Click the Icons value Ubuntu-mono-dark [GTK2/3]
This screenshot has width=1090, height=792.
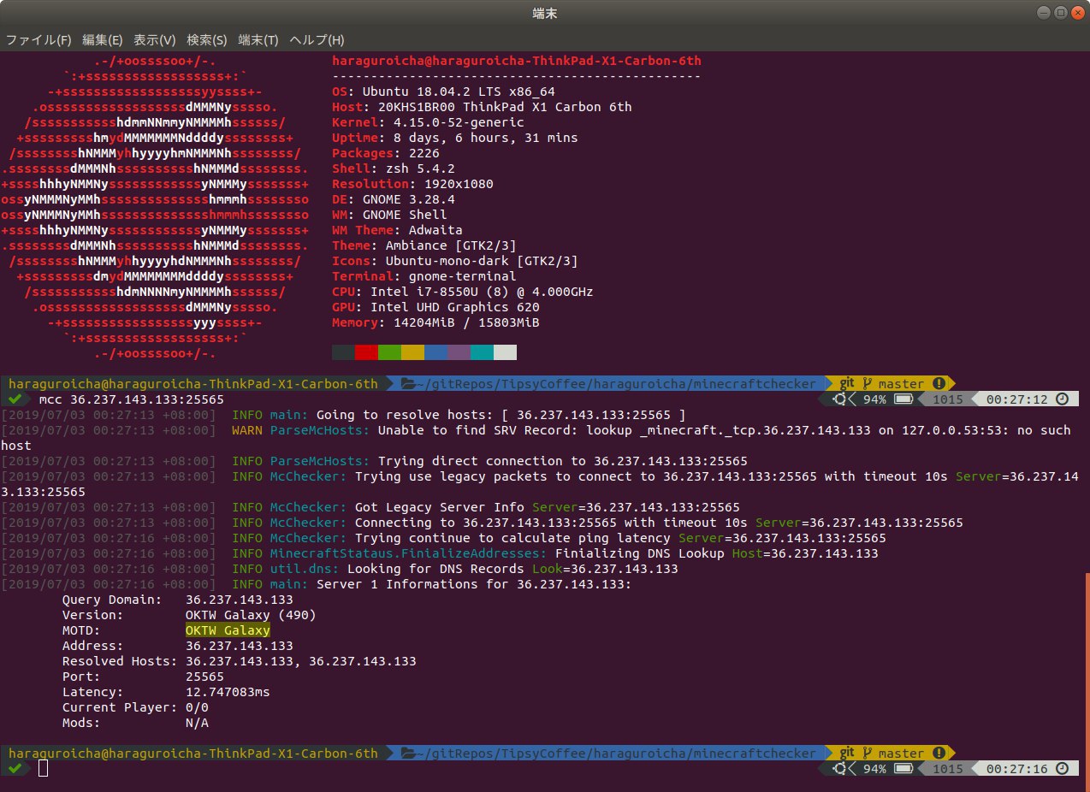[x=482, y=261]
